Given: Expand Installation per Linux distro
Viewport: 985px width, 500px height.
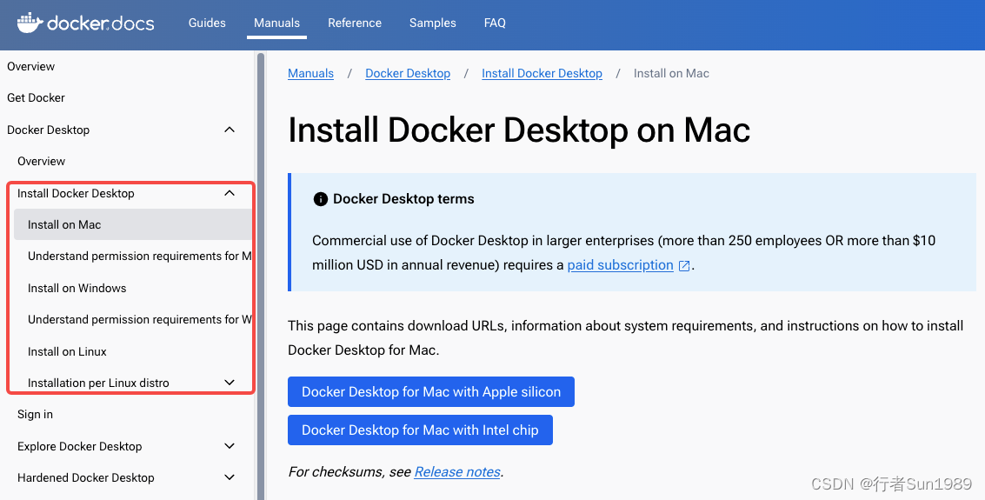Looking at the screenshot, I should (230, 383).
